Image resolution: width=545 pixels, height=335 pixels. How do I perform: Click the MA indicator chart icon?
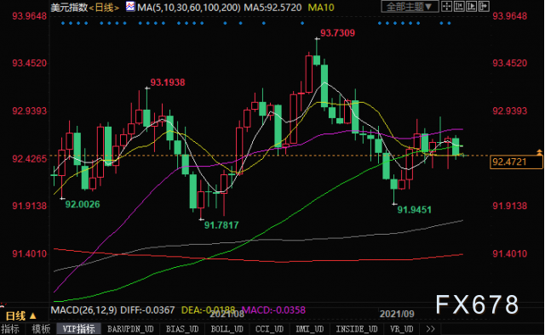pyautogui.click(x=130, y=7)
